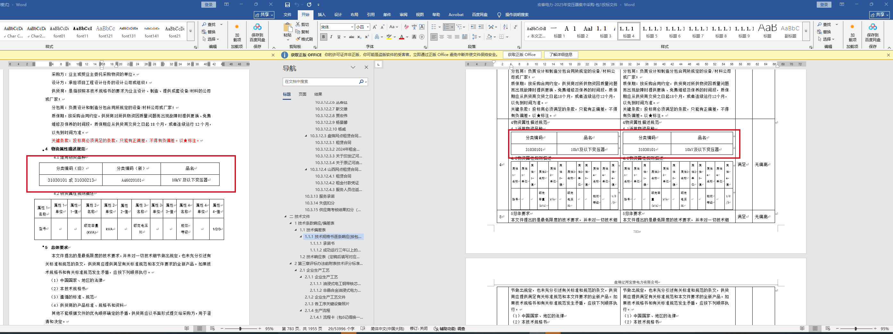Adjust the zoom slider in left Word window
Viewport: 893px width, 334px height.
click(x=240, y=329)
